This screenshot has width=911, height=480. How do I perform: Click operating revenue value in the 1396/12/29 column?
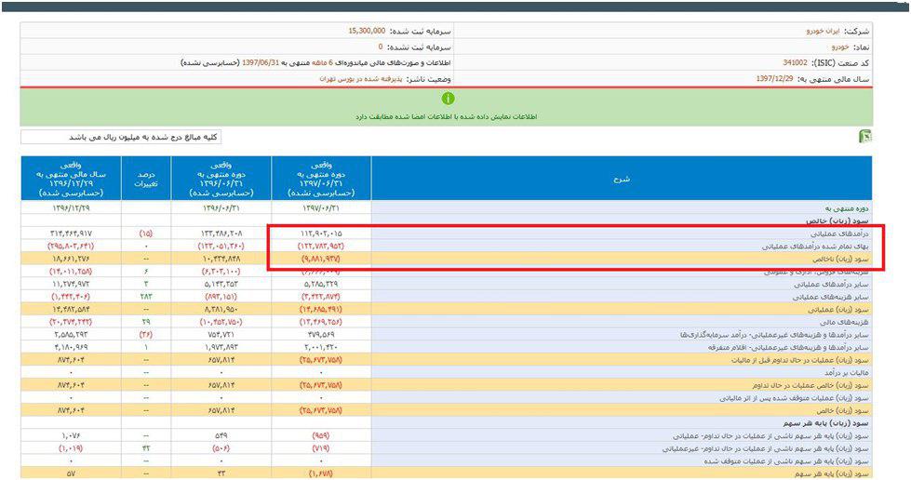pyautogui.click(x=71, y=233)
